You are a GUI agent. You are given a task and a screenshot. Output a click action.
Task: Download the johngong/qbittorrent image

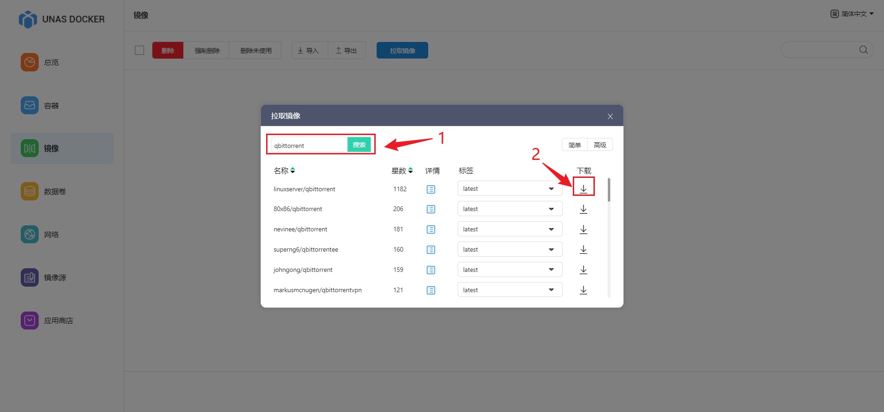click(583, 270)
